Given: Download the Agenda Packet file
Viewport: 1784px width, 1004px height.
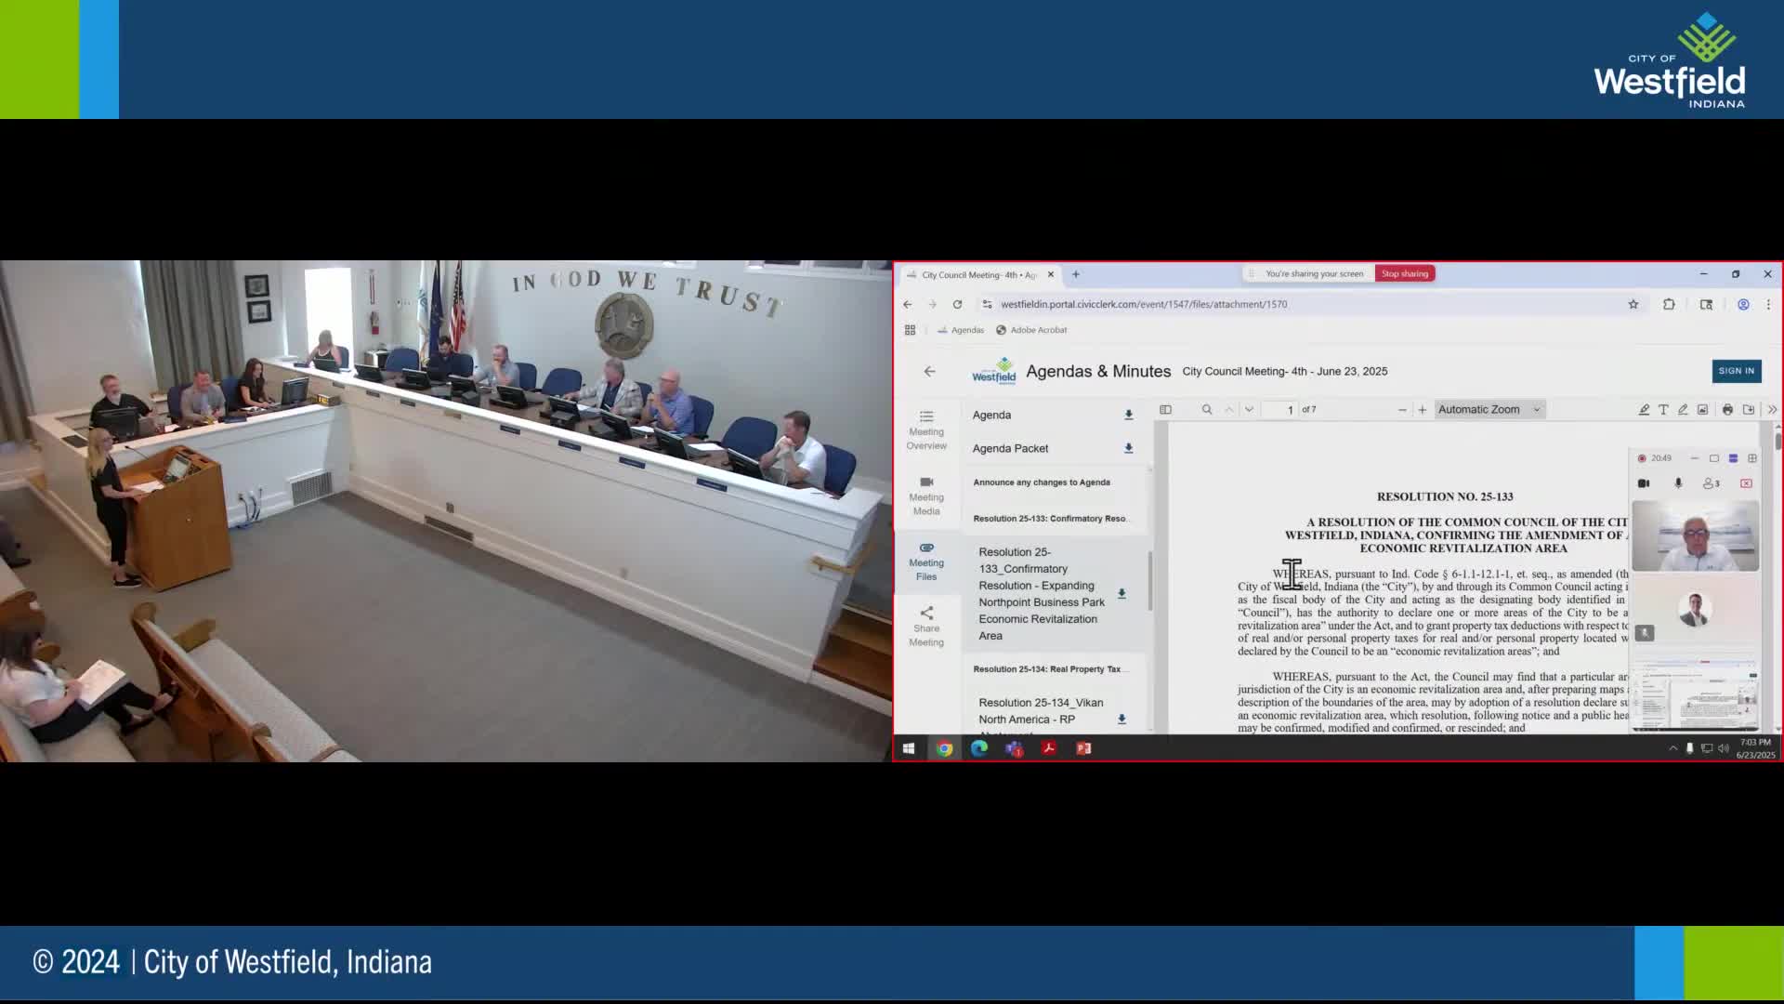Looking at the screenshot, I should [x=1128, y=448].
